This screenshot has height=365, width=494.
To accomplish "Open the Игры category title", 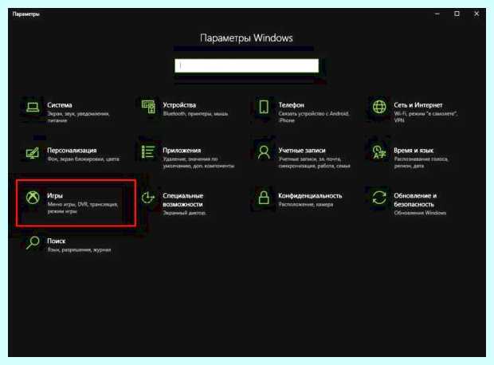I will point(55,196).
